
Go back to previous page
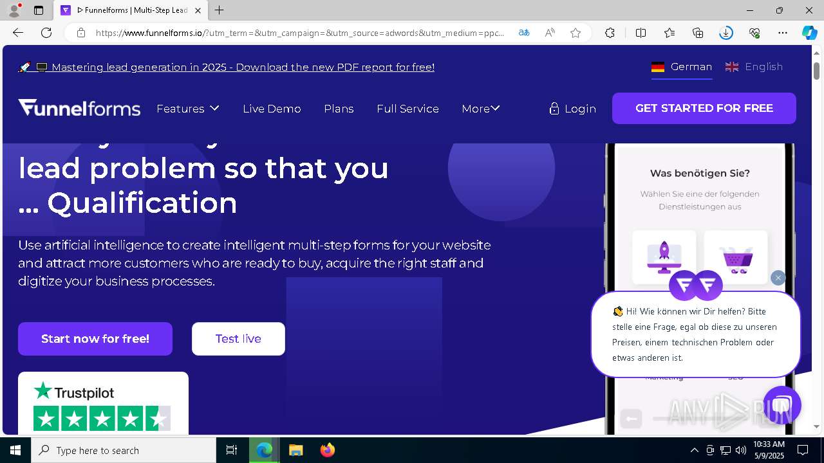click(18, 33)
